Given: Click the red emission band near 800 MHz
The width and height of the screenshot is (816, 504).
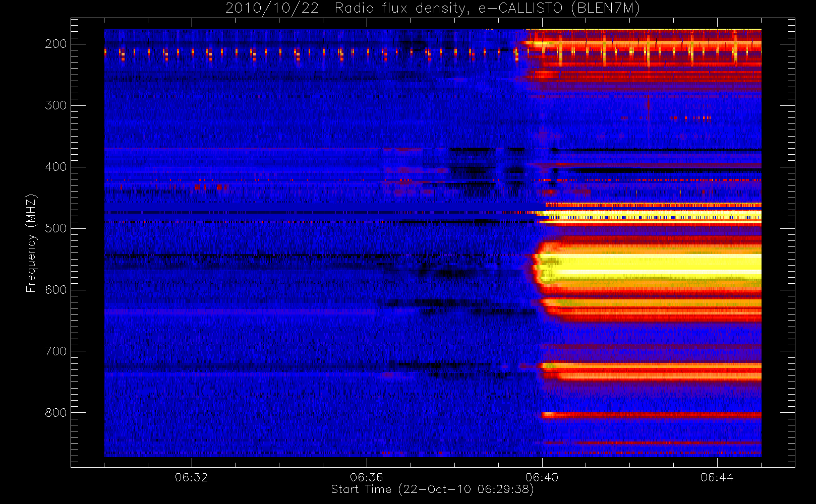Looking at the screenshot, I should (651, 415).
